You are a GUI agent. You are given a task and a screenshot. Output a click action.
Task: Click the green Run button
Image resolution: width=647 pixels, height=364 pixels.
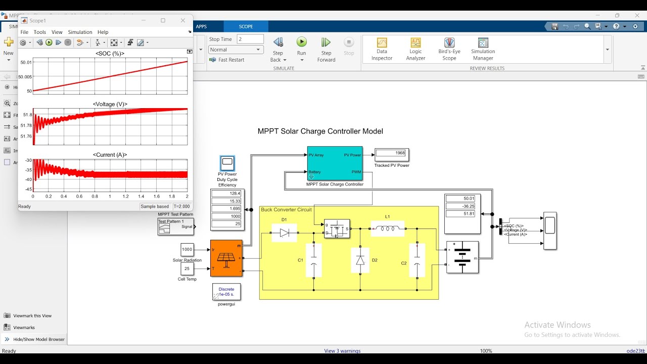click(302, 42)
